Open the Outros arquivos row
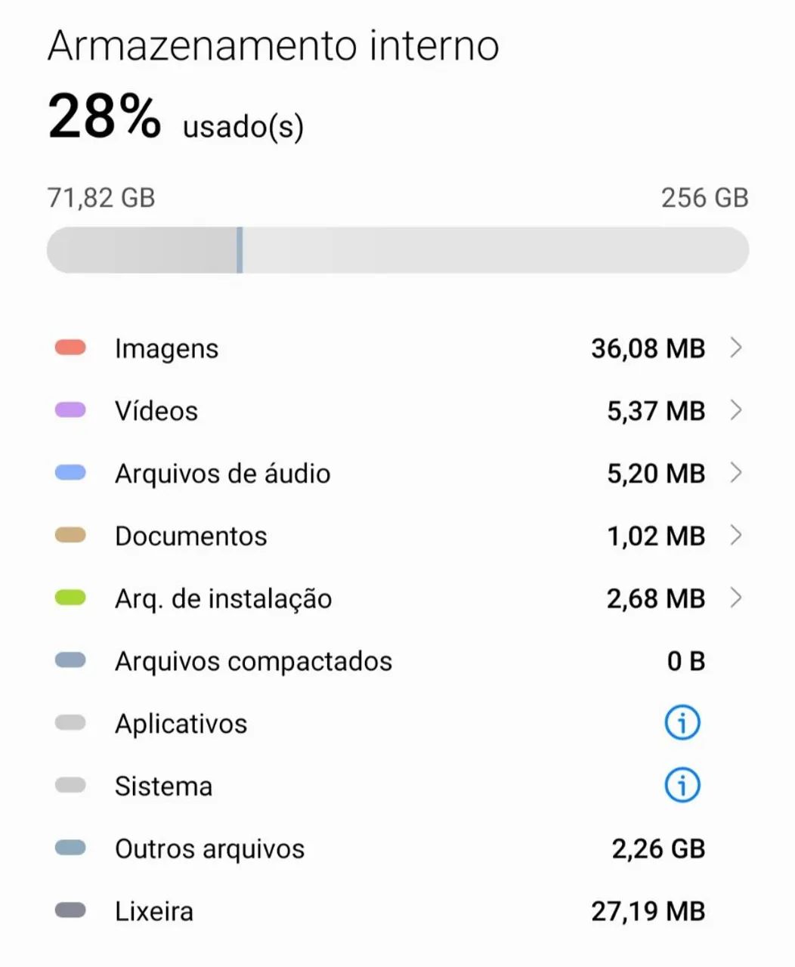This screenshot has height=967, width=795. click(397, 848)
